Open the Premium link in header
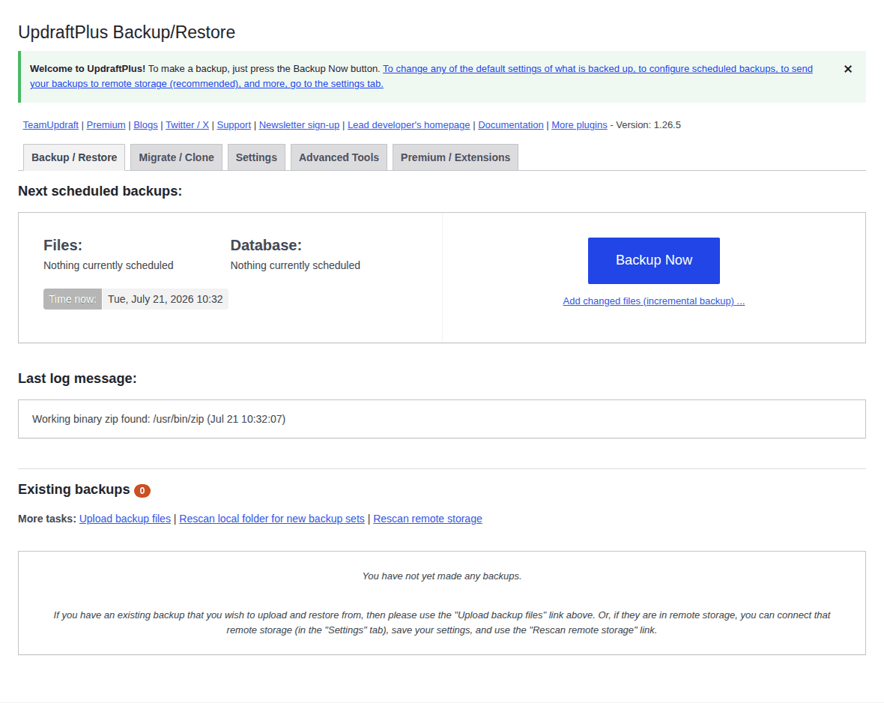The image size is (884, 703). click(106, 124)
